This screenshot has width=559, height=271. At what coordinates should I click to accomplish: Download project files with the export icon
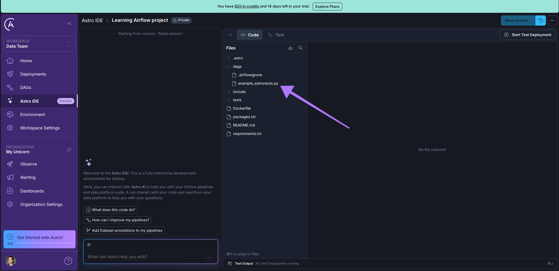point(290,48)
